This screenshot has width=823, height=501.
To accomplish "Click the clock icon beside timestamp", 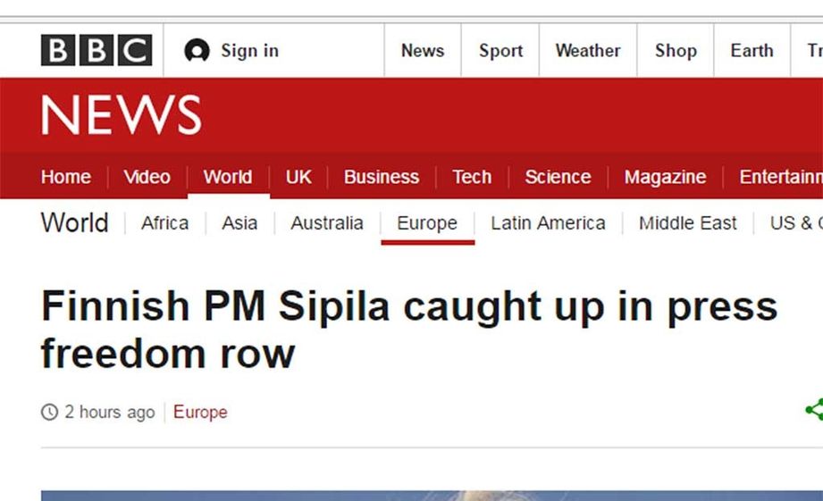I will click(x=49, y=413).
